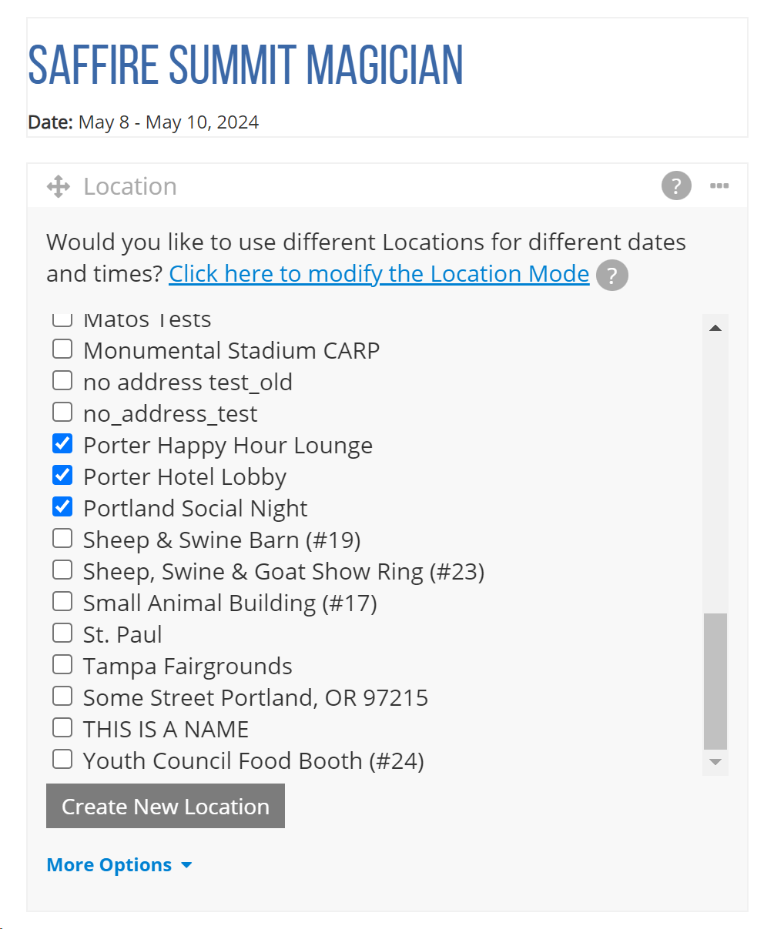Click the Create New Location button
Viewport: 784px width, 929px height.
click(x=166, y=806)
